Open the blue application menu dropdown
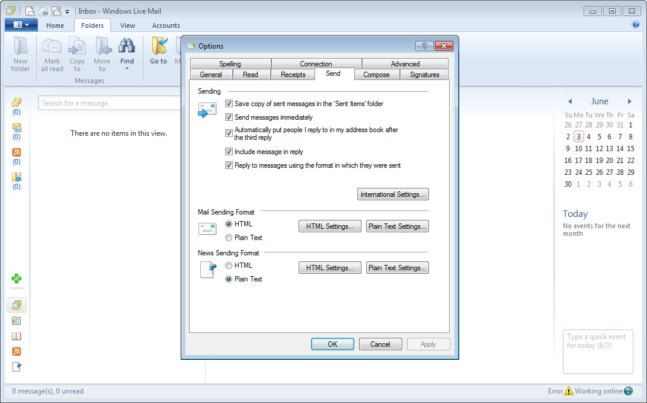The image size is (647, 403). (21, 25)
